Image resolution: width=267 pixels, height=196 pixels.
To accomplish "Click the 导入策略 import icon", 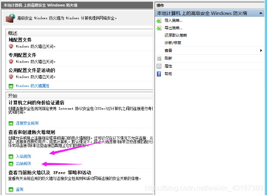I will click(x=159, y=21).
